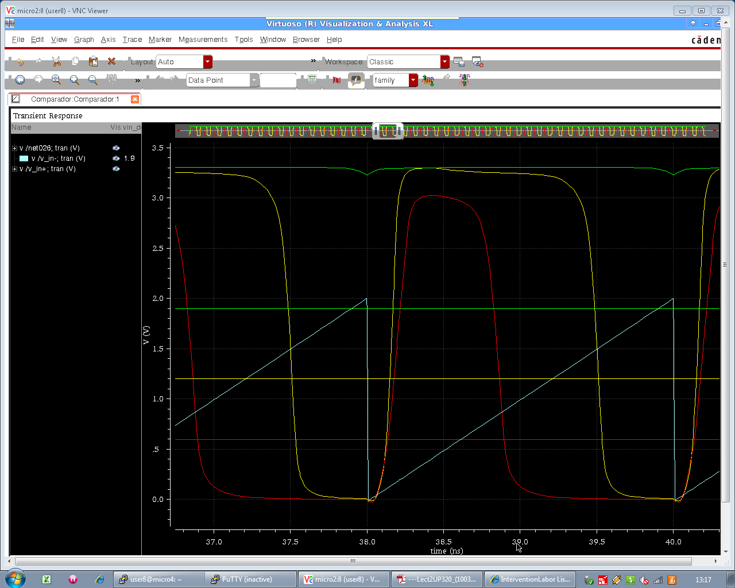Click the Cut icon in the toolbar
This screenshot has height=588, width=735.
click(56, 61)
